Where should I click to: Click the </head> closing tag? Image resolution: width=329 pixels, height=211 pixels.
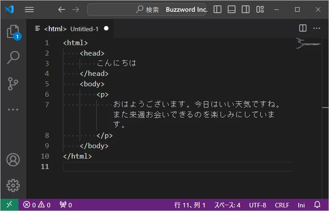point(94,74)
